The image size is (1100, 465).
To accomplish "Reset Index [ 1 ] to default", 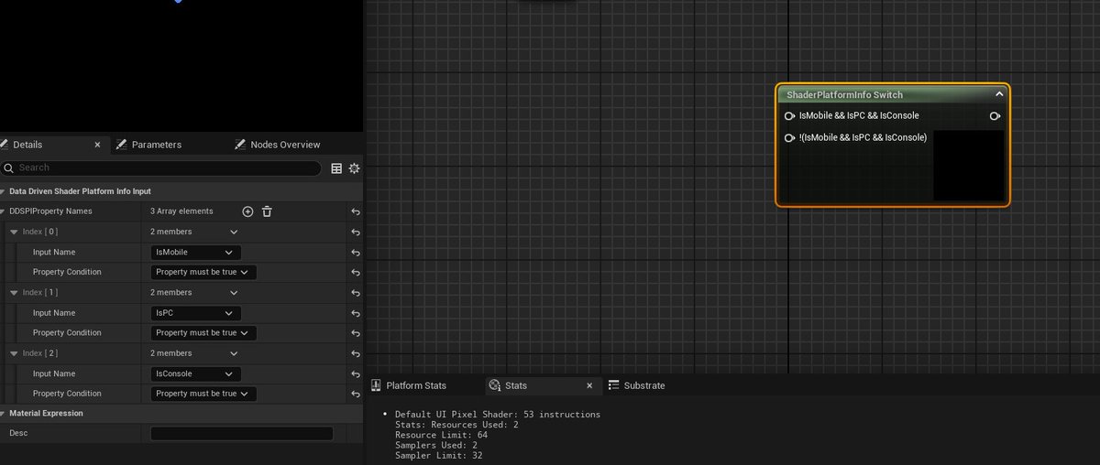I will coord(356,292).
